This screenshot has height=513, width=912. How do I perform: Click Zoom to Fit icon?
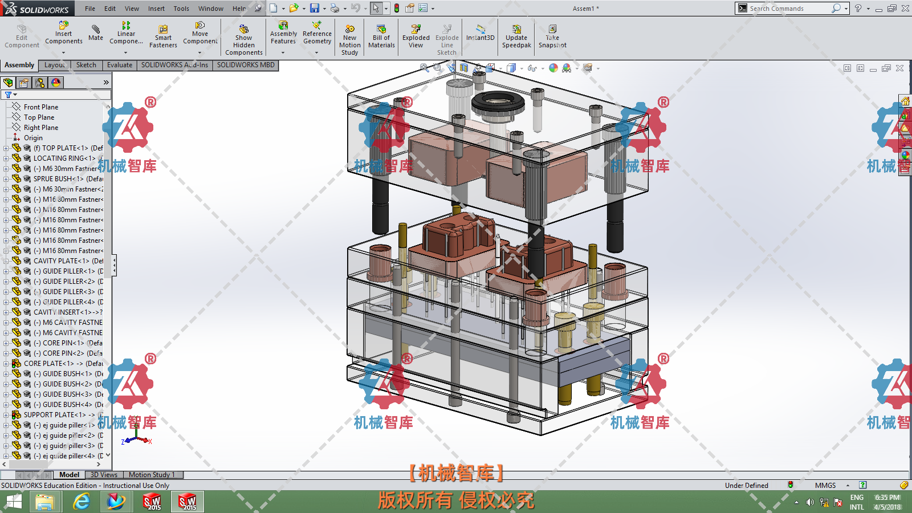tap(424, 68)
